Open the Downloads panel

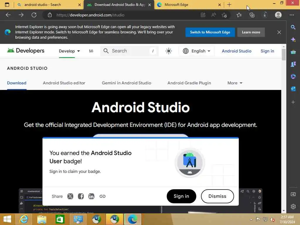(x=265, y=15)
